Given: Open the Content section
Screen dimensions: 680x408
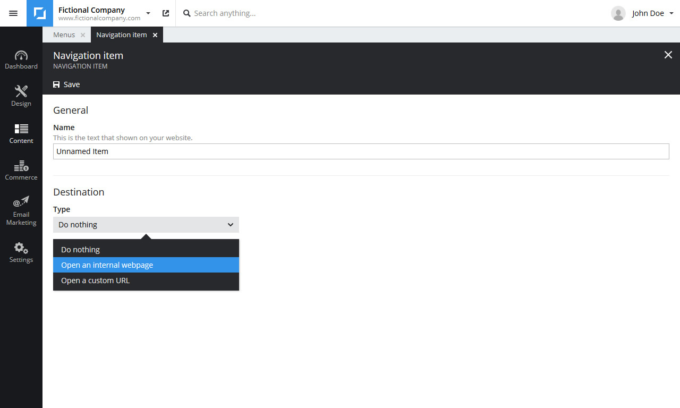Looking at the screenshot, I should click(21, 133).
